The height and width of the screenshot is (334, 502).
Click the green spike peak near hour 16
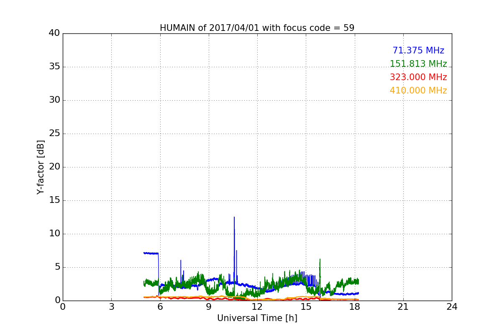click(320, 260)
